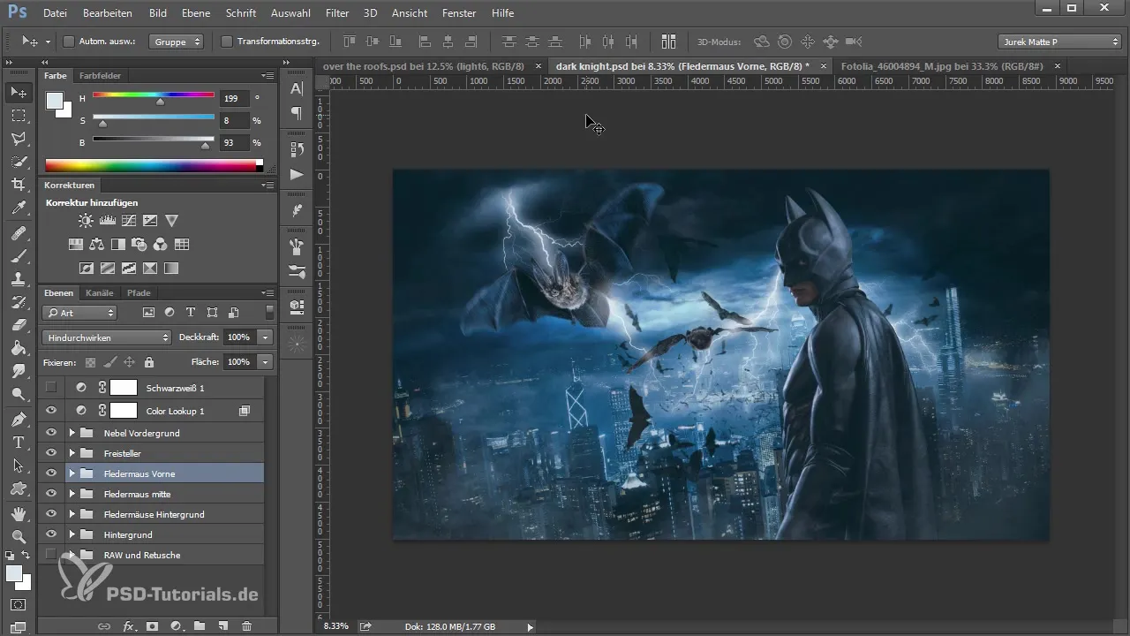This screenshot has width=1130, height=636.
Task: Hide the Freisteller group
Action: pyautogui.click(x=51, y=453)
